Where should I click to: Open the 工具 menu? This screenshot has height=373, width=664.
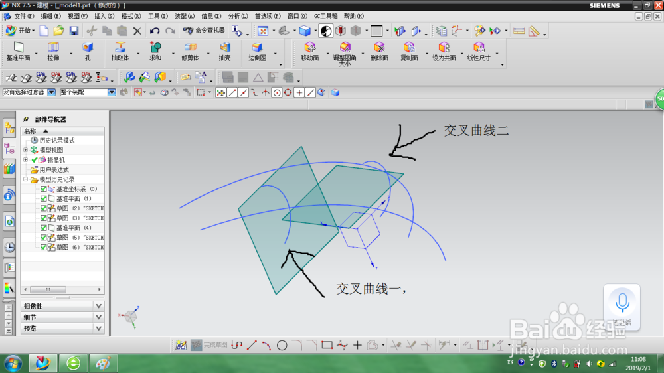(x=157, y=16)
